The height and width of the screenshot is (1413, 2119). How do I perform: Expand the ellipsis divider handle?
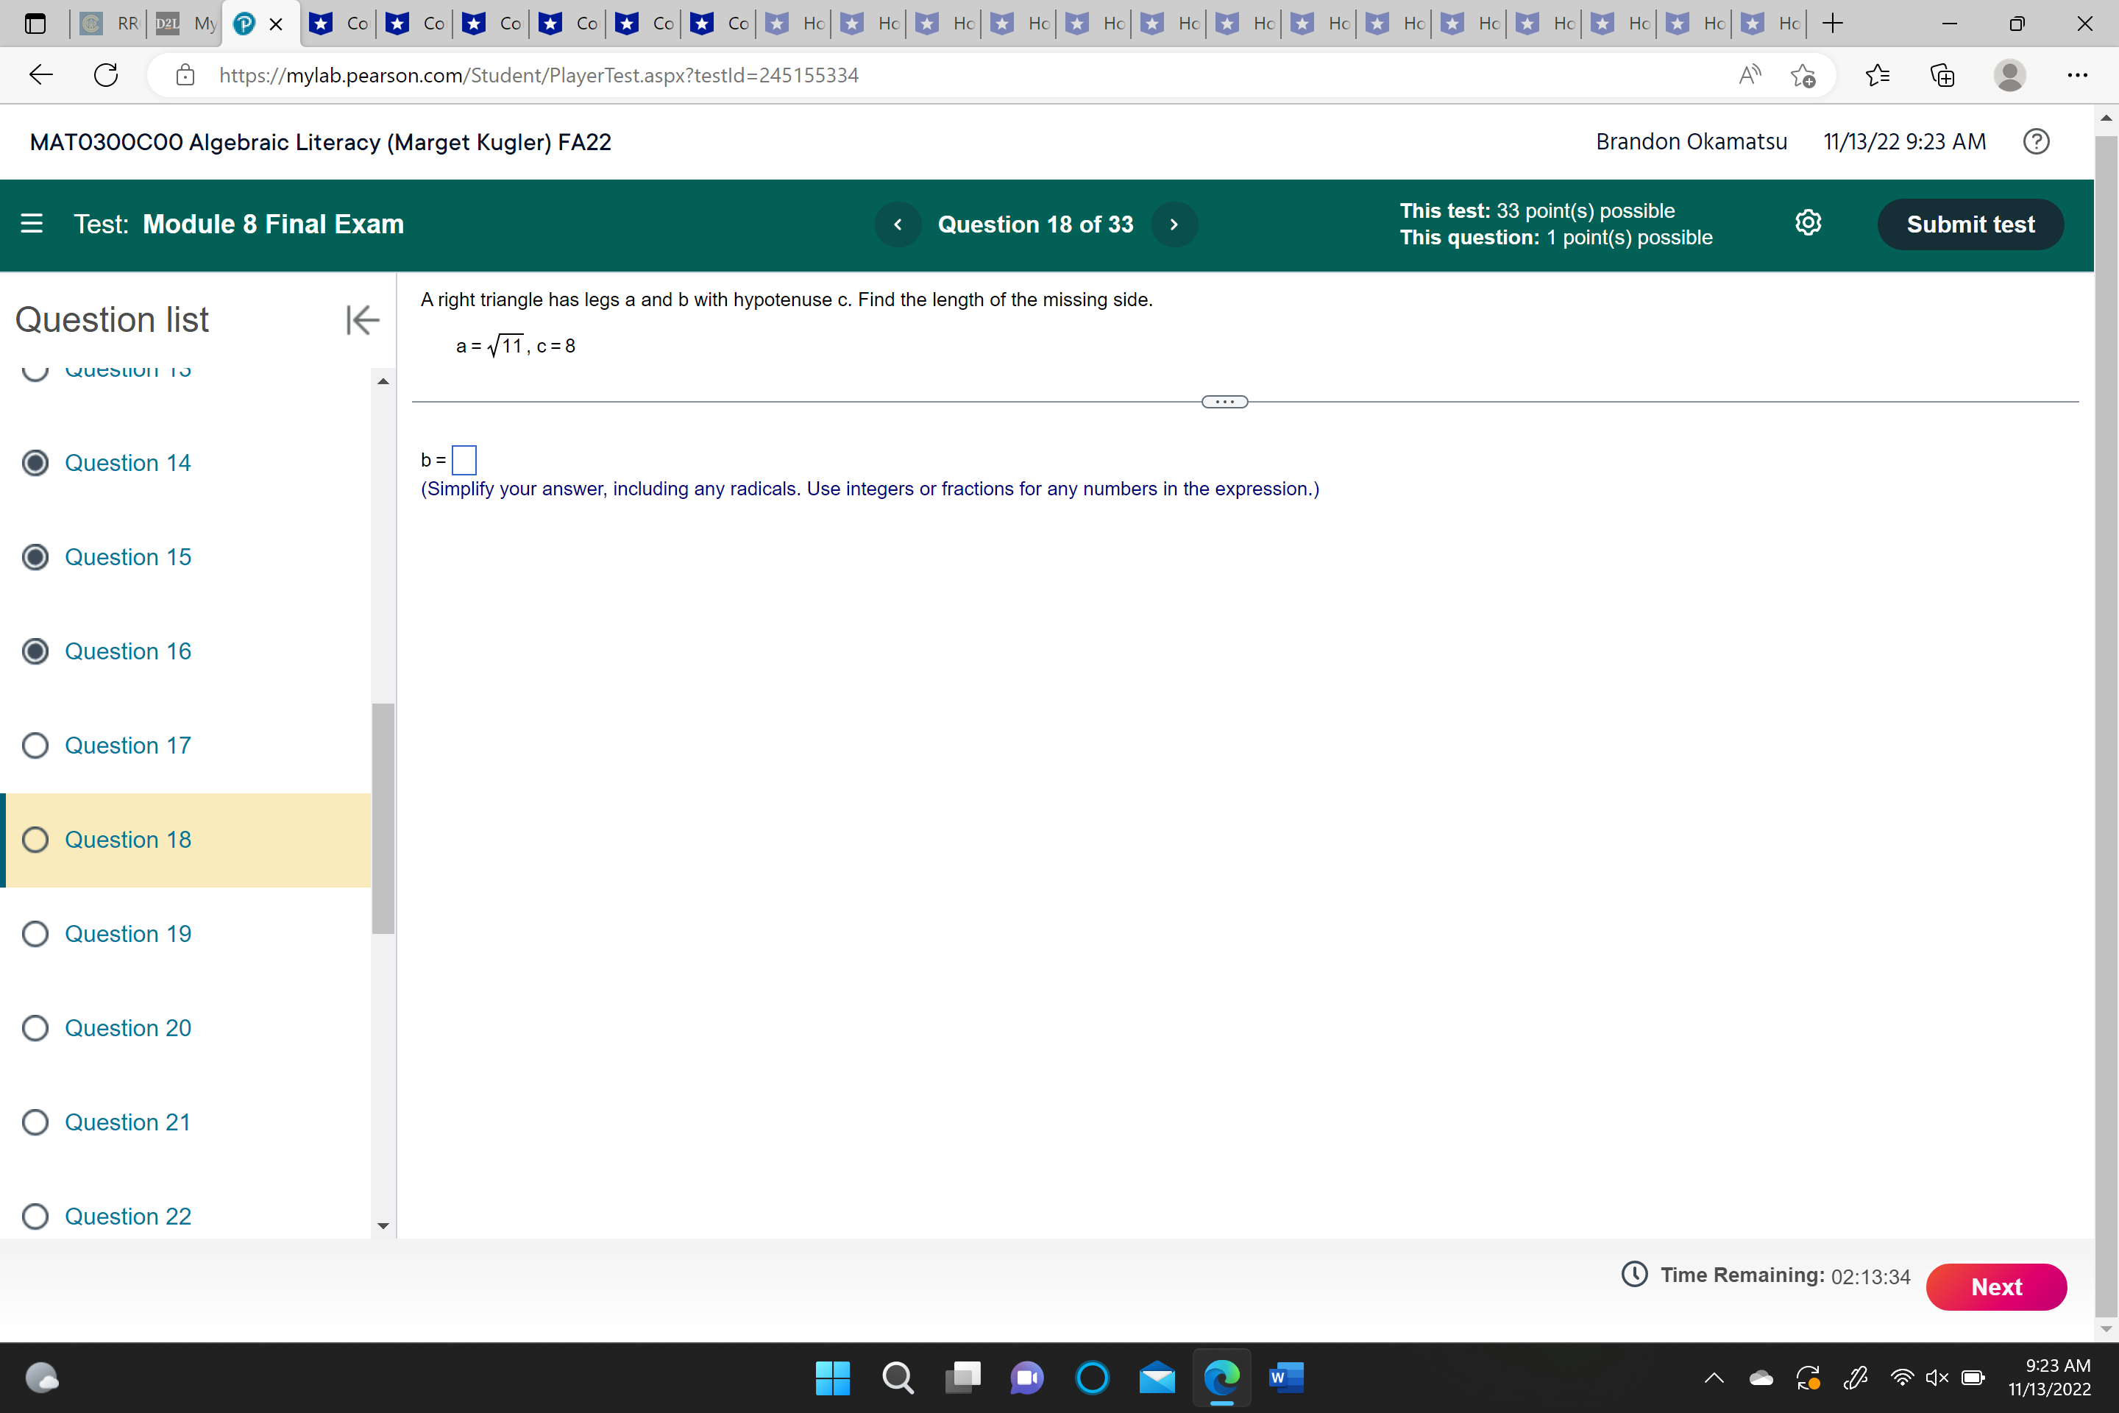pos(1224,402)
